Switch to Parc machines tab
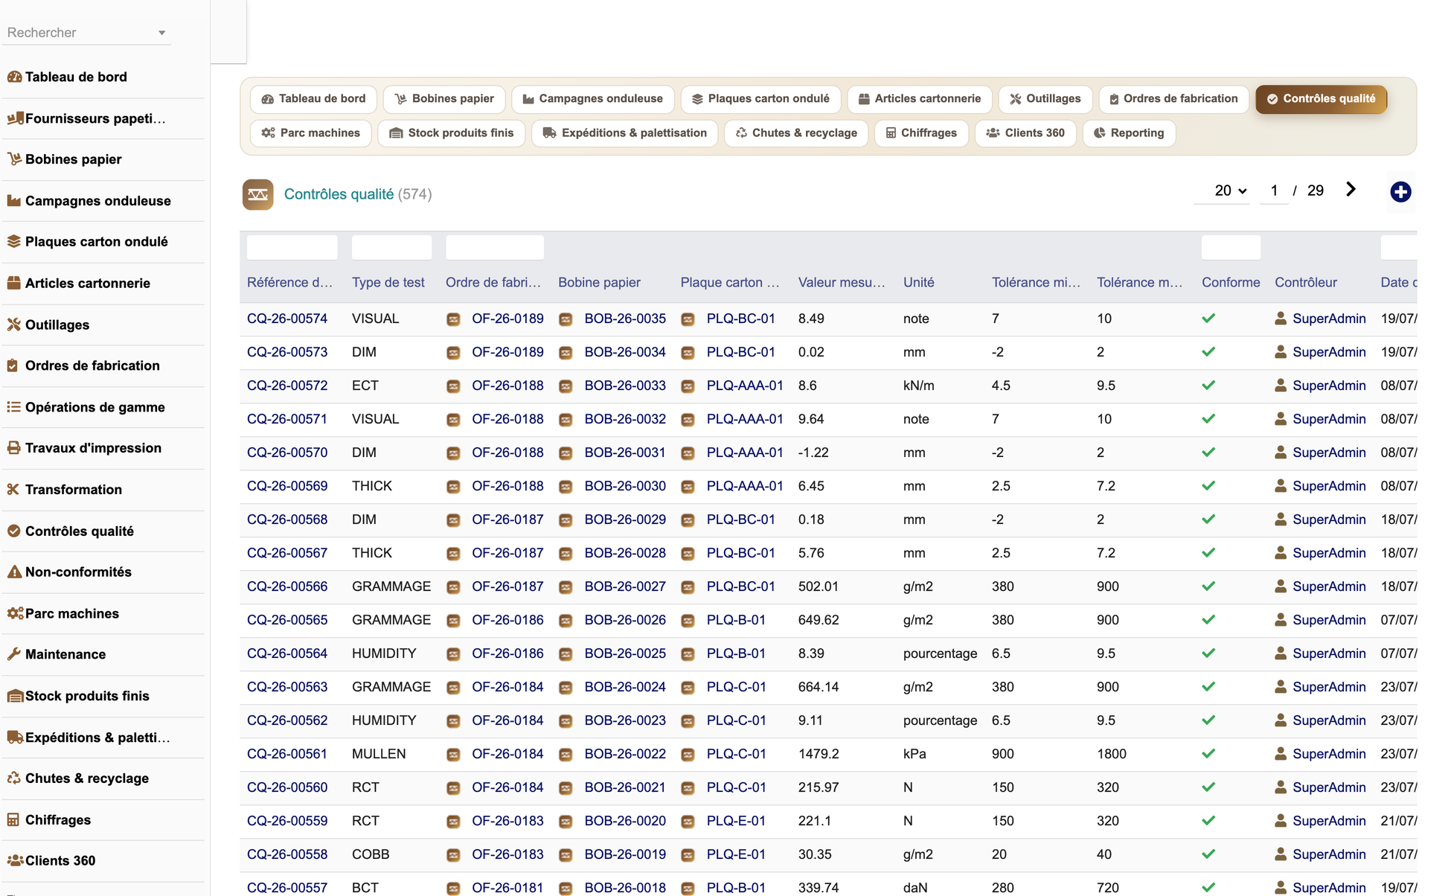1448x896 pixels. point(311,133)
